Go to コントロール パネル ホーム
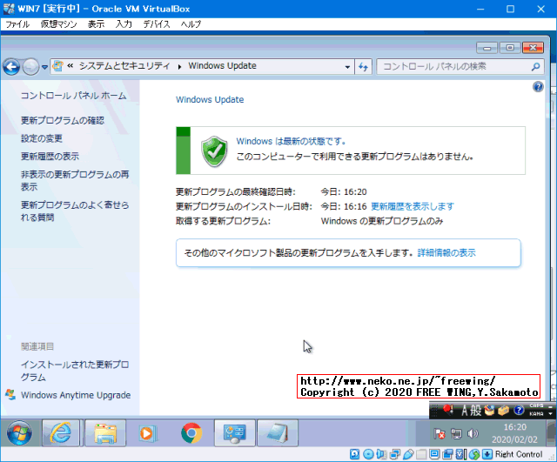The height and width of the screenshot is (462, 557). pyautogui.click(x=73, y=96)
